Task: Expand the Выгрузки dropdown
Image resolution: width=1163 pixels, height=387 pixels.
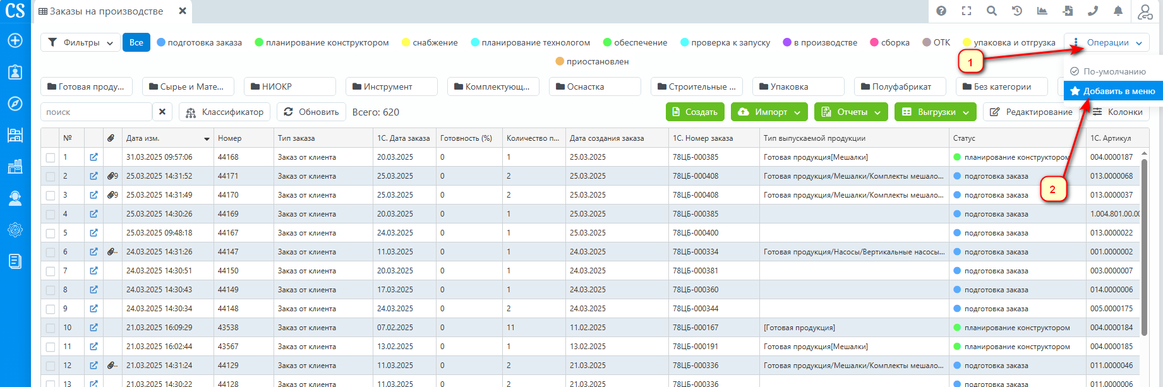Action: [936, 112]
